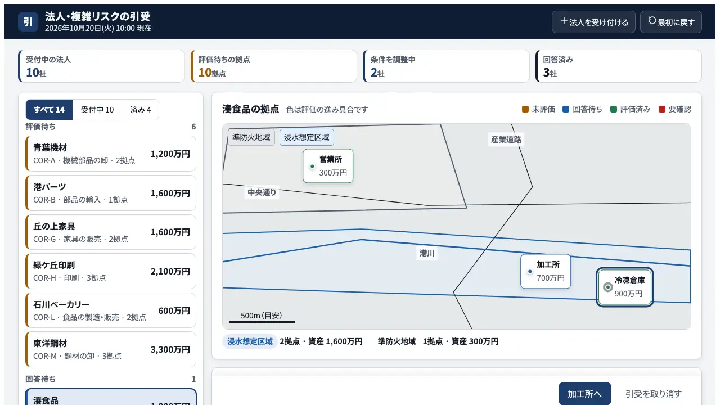Select the 加工所 site marker on the map
The height and width of the screenshot is (405, 720).
(x=546, y=271)
